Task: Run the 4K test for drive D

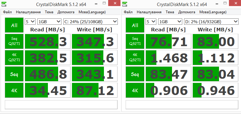Action: (135, 90)
